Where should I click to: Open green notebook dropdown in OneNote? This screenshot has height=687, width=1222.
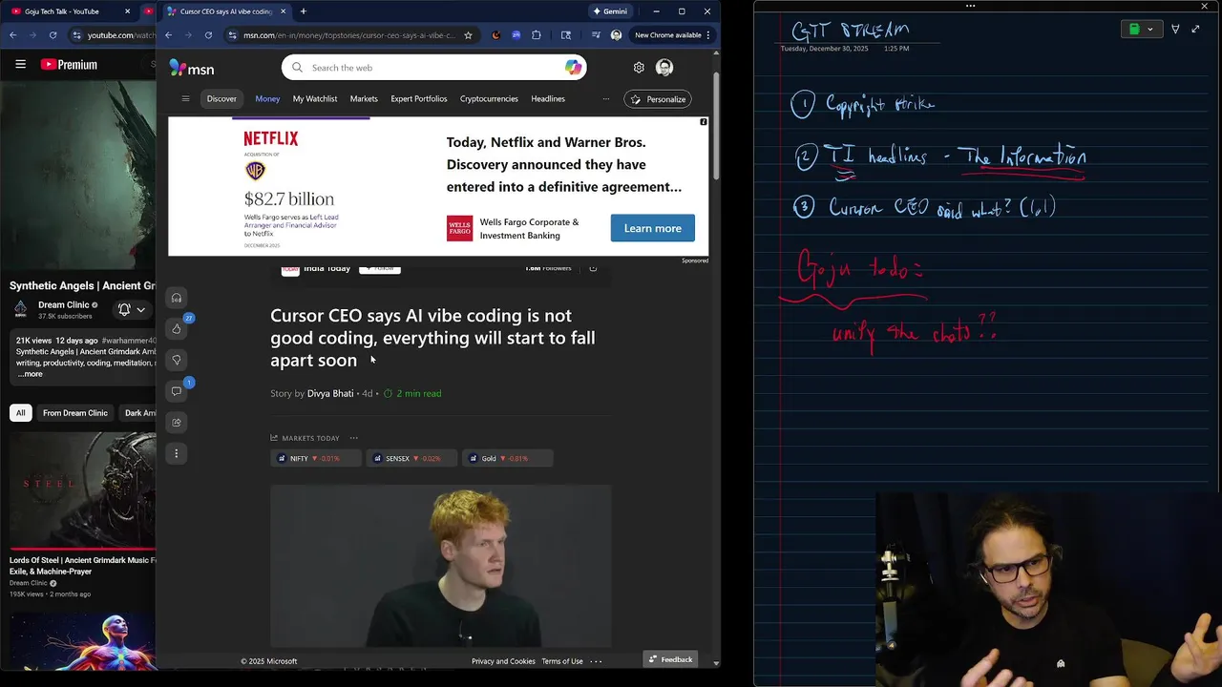point(1142,30)
